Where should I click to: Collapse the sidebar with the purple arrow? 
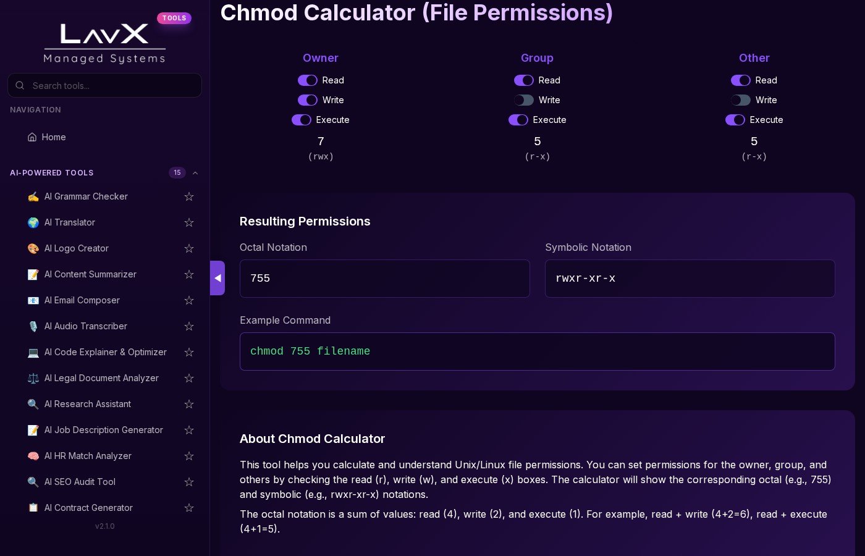coord(217,278)
